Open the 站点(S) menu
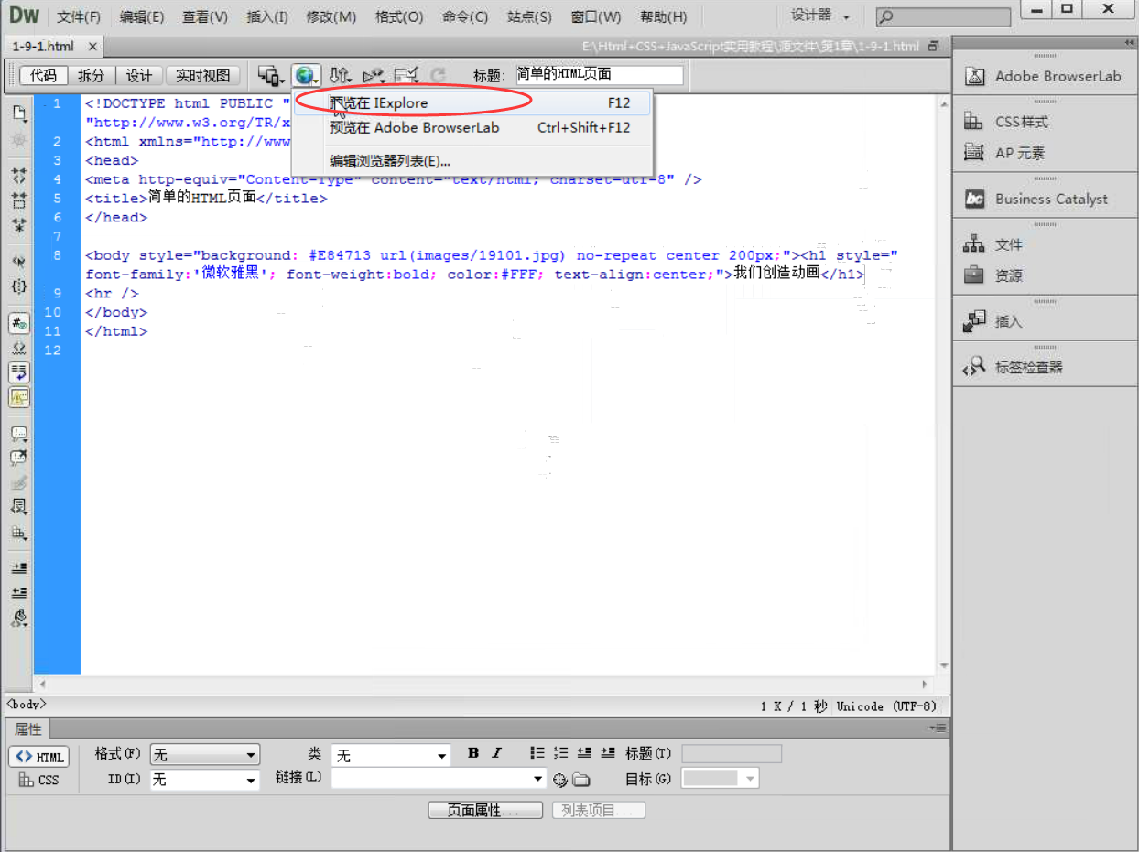 (529, 16)
